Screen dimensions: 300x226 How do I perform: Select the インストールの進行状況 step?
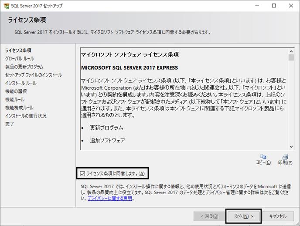pyautogui.click(x=26, y=116)
